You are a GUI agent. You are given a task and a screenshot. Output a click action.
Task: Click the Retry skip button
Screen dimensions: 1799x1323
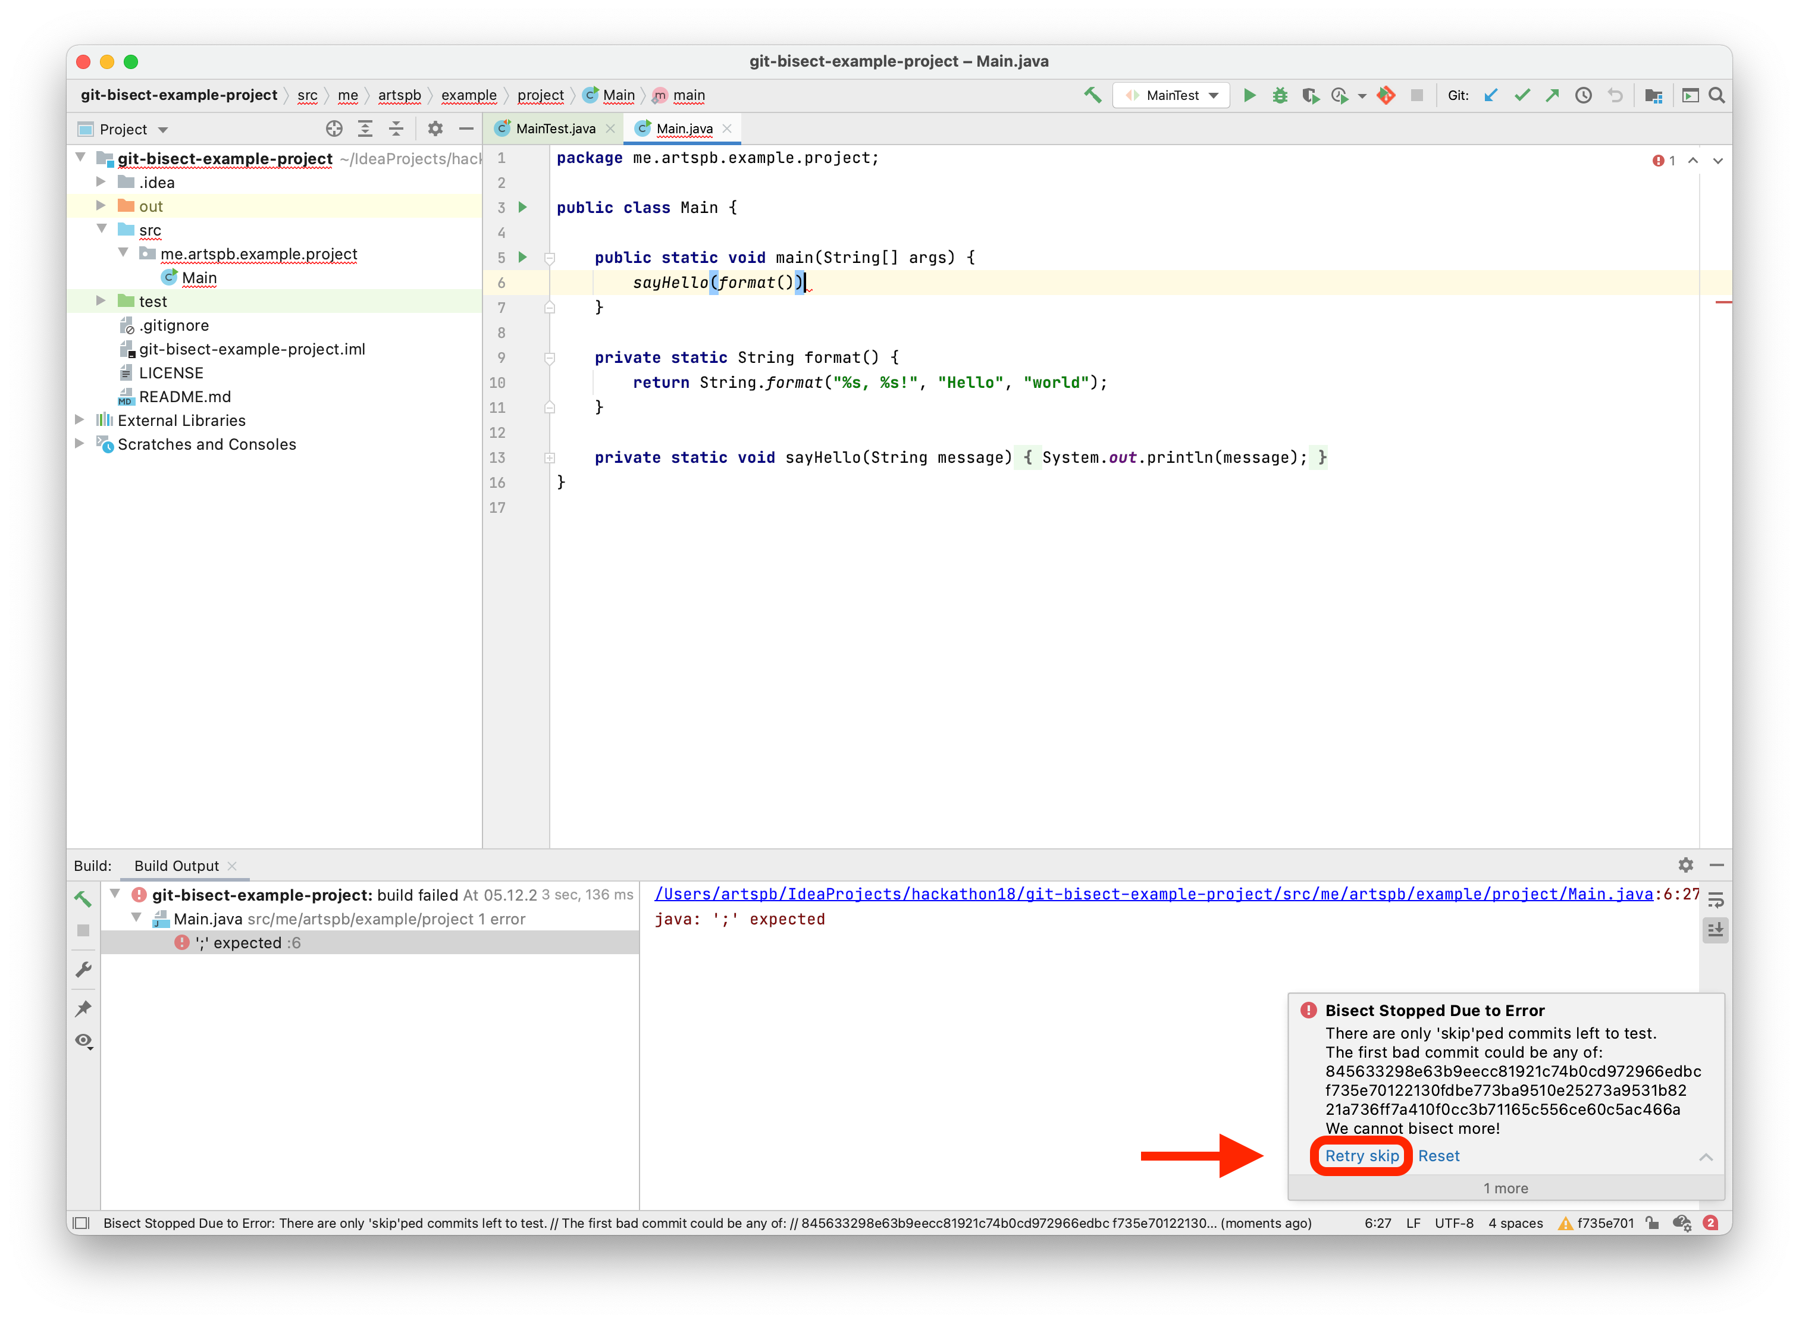click(x=1361, y=1154)
